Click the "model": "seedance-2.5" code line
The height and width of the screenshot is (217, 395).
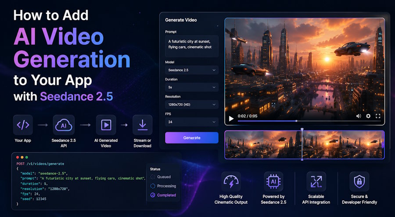tap(44, 174)
